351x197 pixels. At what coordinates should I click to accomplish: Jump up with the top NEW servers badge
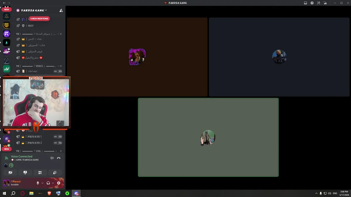click(x=7, y=9)
